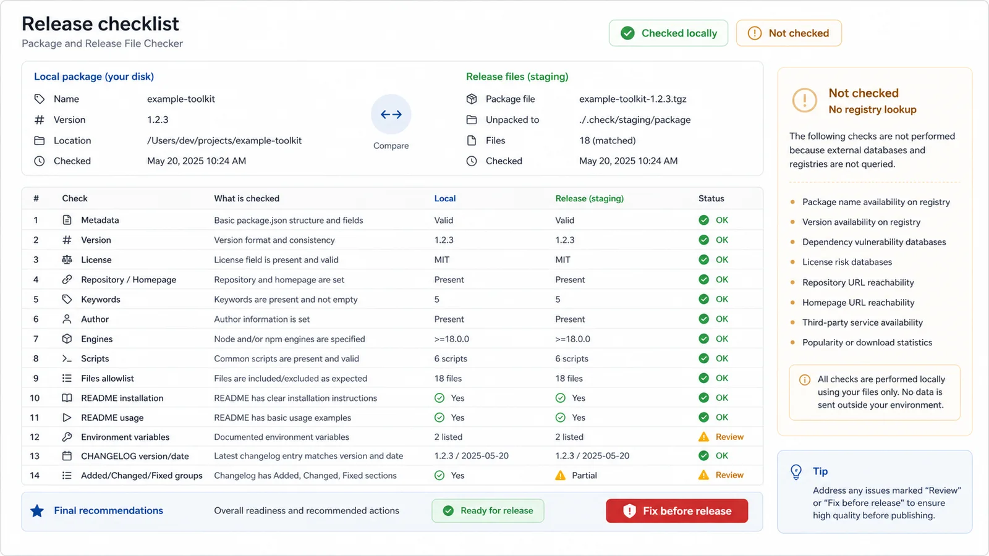This screenshot has width=989, height=556.
Task: Click the License risk databases item
Action: click(847, 263)
